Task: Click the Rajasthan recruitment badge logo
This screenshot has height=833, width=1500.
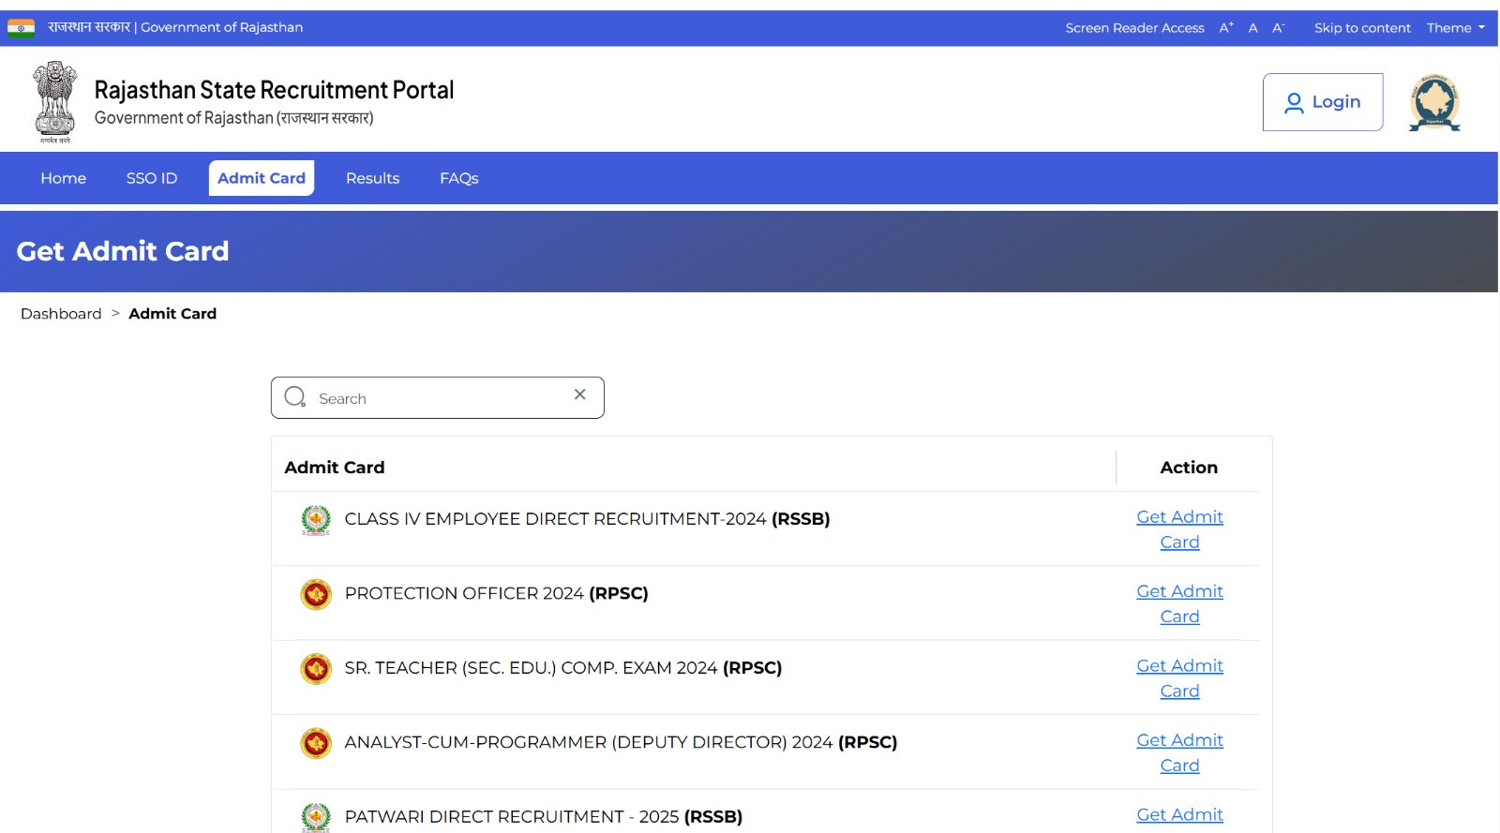Action: coord(1434,102)
